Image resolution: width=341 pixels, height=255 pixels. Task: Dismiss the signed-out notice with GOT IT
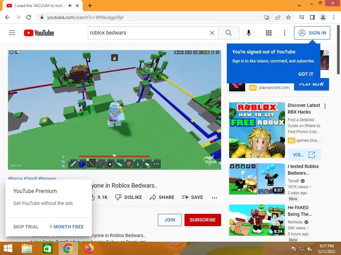pyautogui.click(x=306, y=74)
